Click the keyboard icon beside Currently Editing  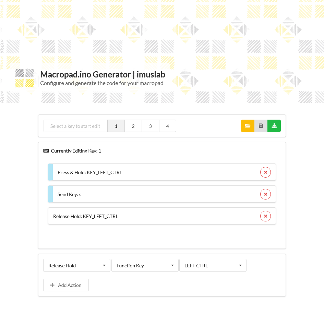tap(46, 151)
